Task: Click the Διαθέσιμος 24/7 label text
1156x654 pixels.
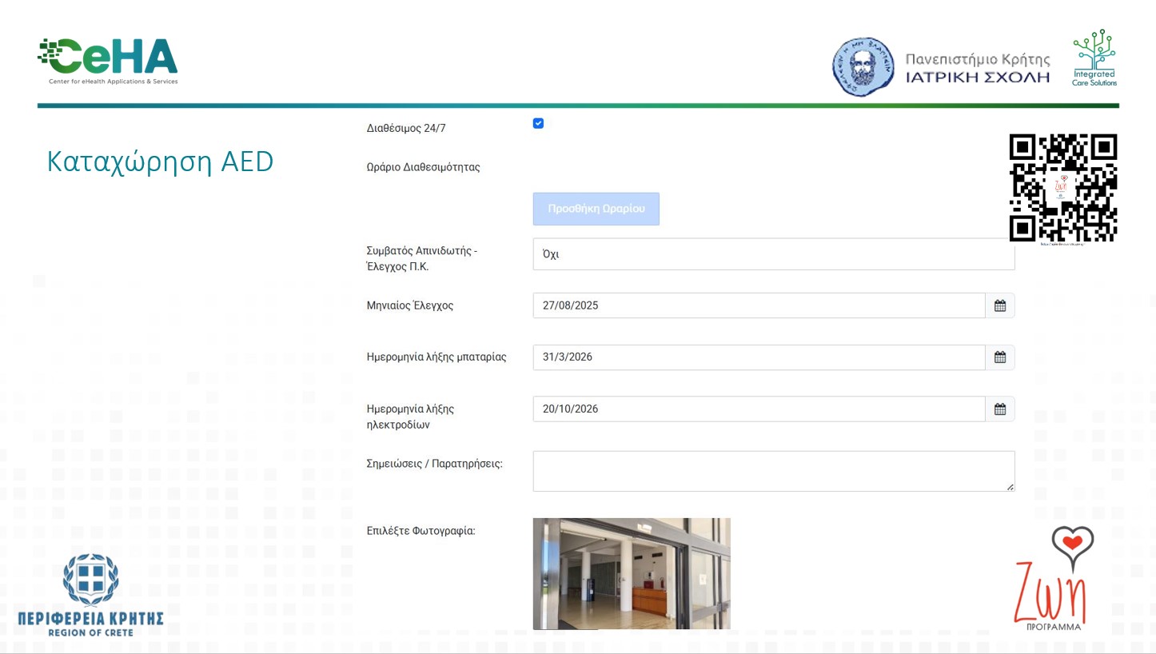Action: coord(406,128)
